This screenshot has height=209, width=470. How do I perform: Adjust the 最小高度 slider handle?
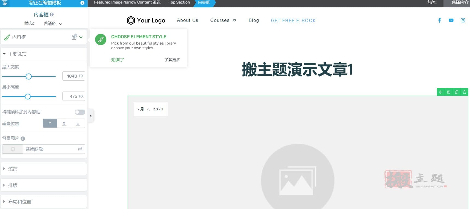tap(28, 96)
